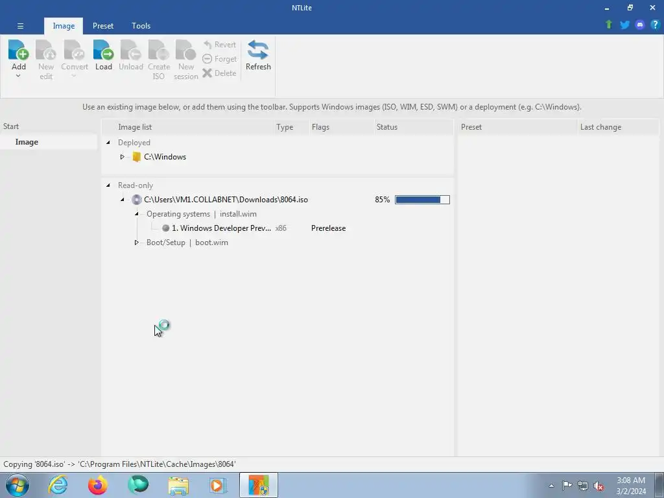The image size is (664, 498).
Task: Open Windows Explorer from the taskbar
Action: [x=178, y=485]
